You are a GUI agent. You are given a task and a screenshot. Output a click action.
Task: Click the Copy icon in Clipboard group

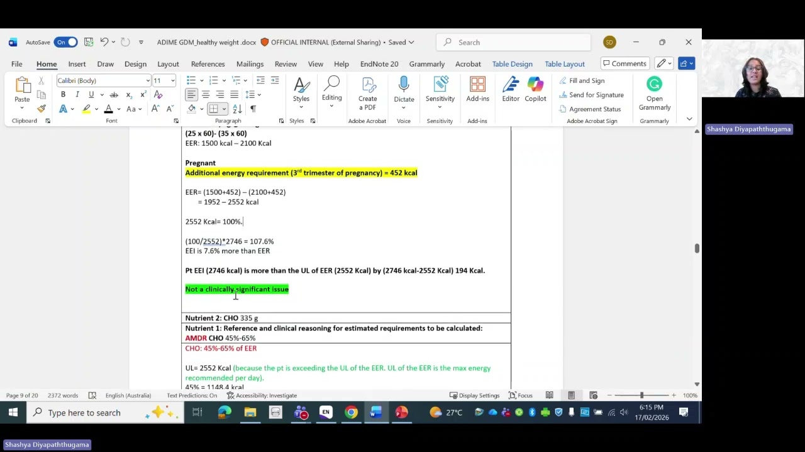click(42, 95)
